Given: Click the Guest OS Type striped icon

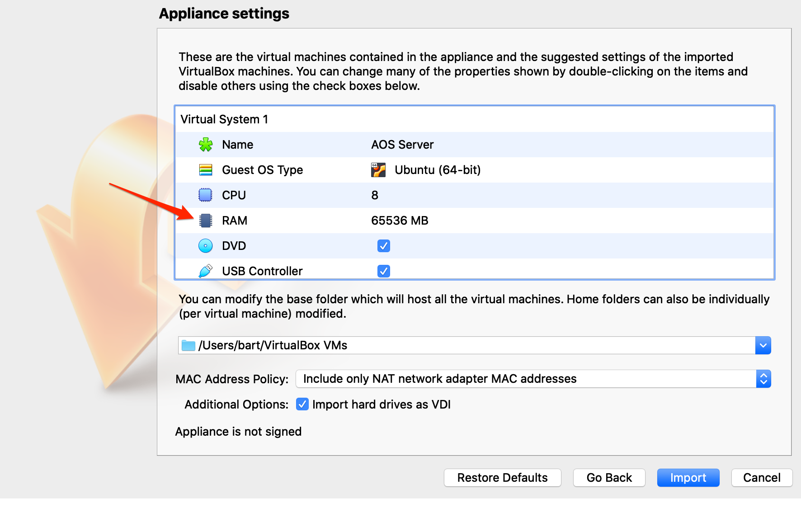Looking at the screenshot, I should [x=206, y=170].
